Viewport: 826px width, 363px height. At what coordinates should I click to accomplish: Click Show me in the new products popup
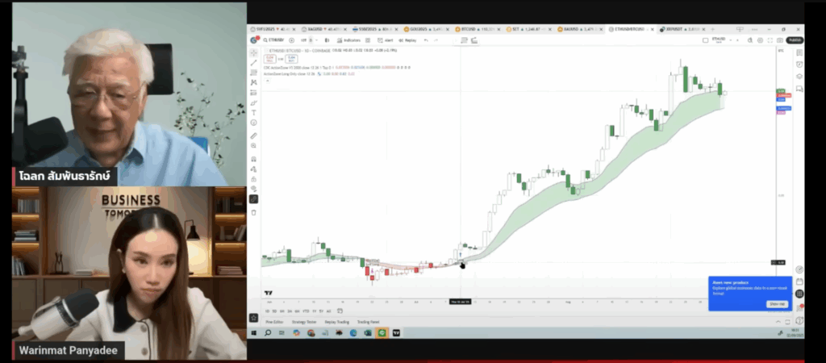[x=777, y=303]
